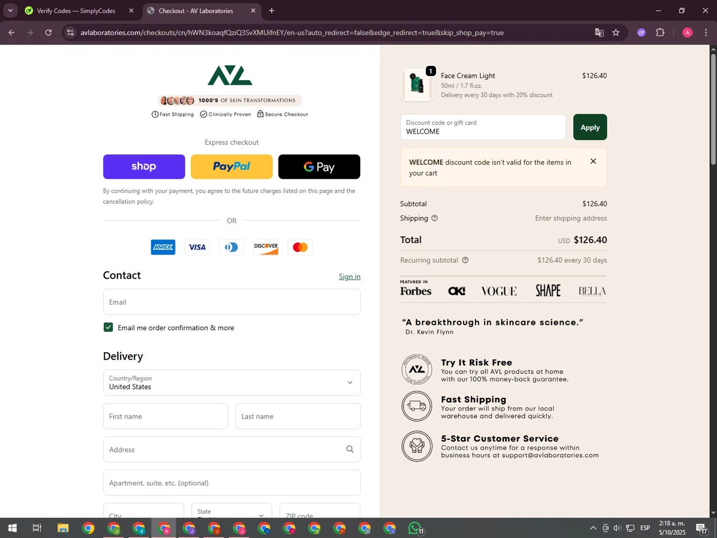Image resolution: width=717 pixels, height=538 pixels.
Task: Click the ESP language indicator
Action: (645, 528)
